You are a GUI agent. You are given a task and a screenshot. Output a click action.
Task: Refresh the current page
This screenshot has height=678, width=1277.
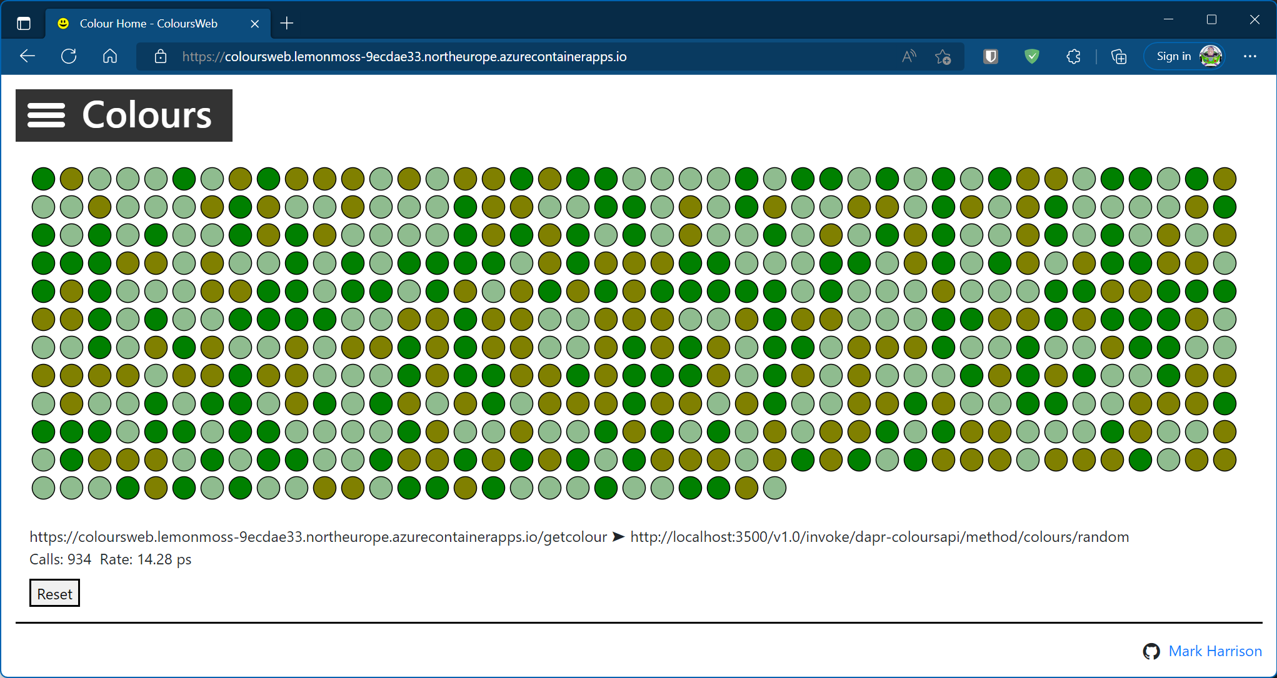click(69, 57)
